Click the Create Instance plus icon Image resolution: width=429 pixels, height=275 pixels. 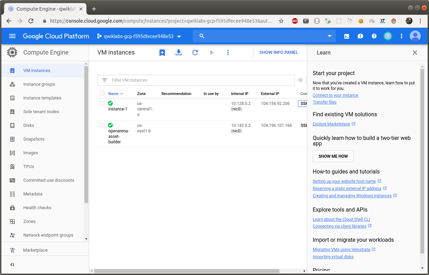(162, 52)
